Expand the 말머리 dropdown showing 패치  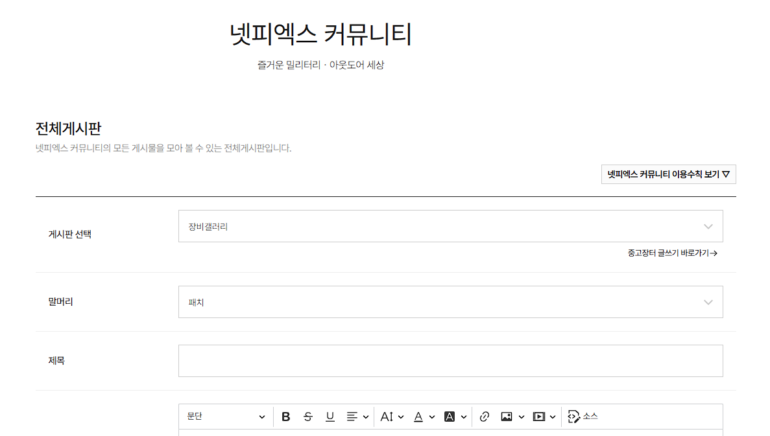[x=450, y=302]
